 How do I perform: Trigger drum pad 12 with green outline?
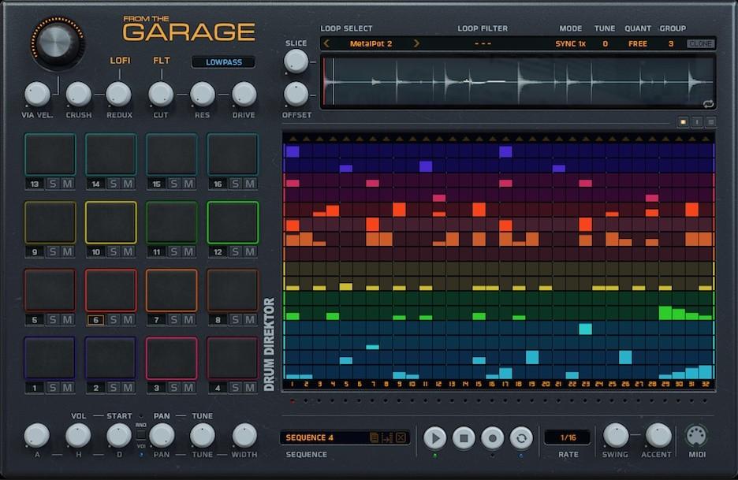click(x=233, y=222)
